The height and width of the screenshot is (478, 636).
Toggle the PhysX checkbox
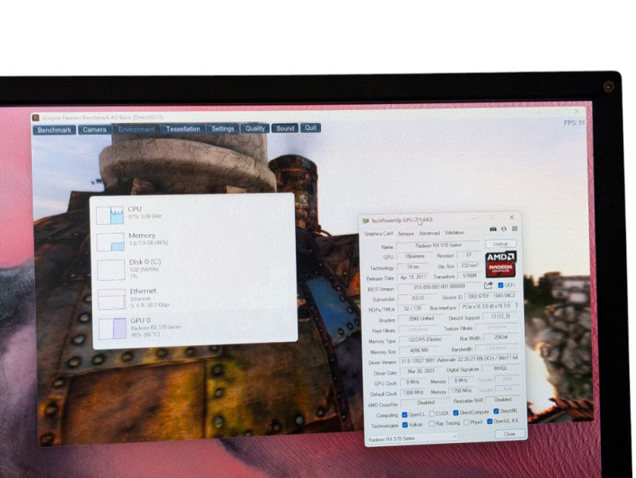point(467,422)
